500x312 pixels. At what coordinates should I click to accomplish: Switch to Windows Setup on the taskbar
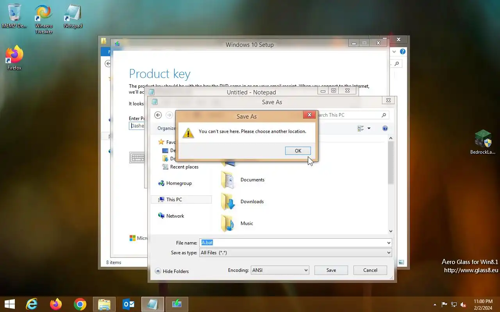coord(177,304)
